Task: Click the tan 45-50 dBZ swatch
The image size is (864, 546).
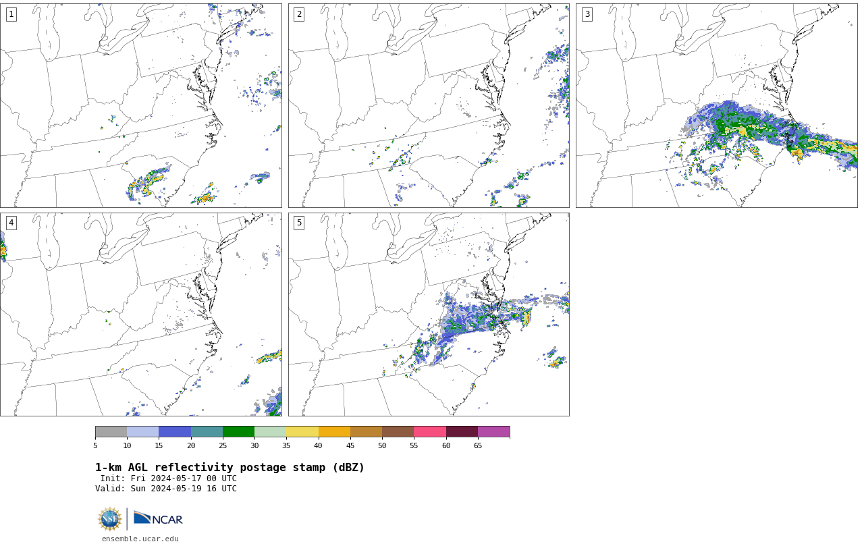Action: pyautogui.click(x=366, y=432)
